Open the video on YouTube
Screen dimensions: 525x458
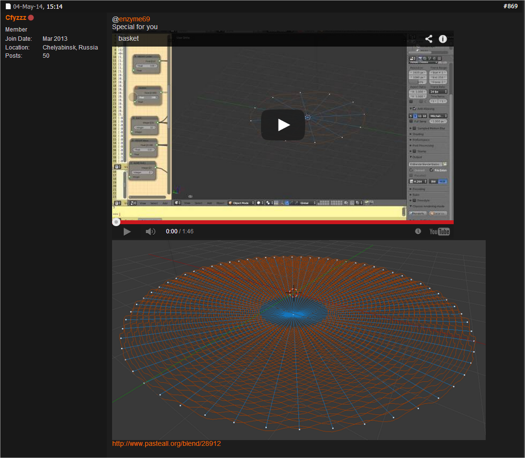pos(439,231)
